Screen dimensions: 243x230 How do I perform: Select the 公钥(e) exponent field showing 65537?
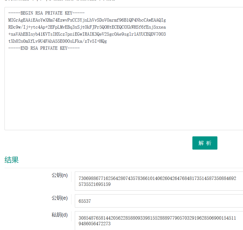pyautogui.click(x=157, y=201)
